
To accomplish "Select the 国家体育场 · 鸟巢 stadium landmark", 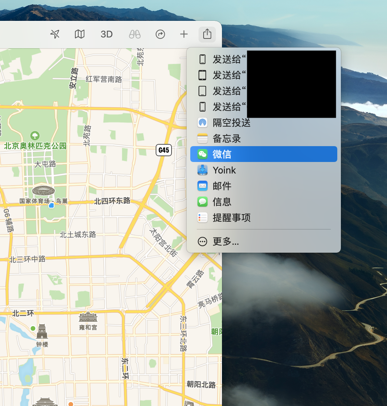I will tap(43, 191).
